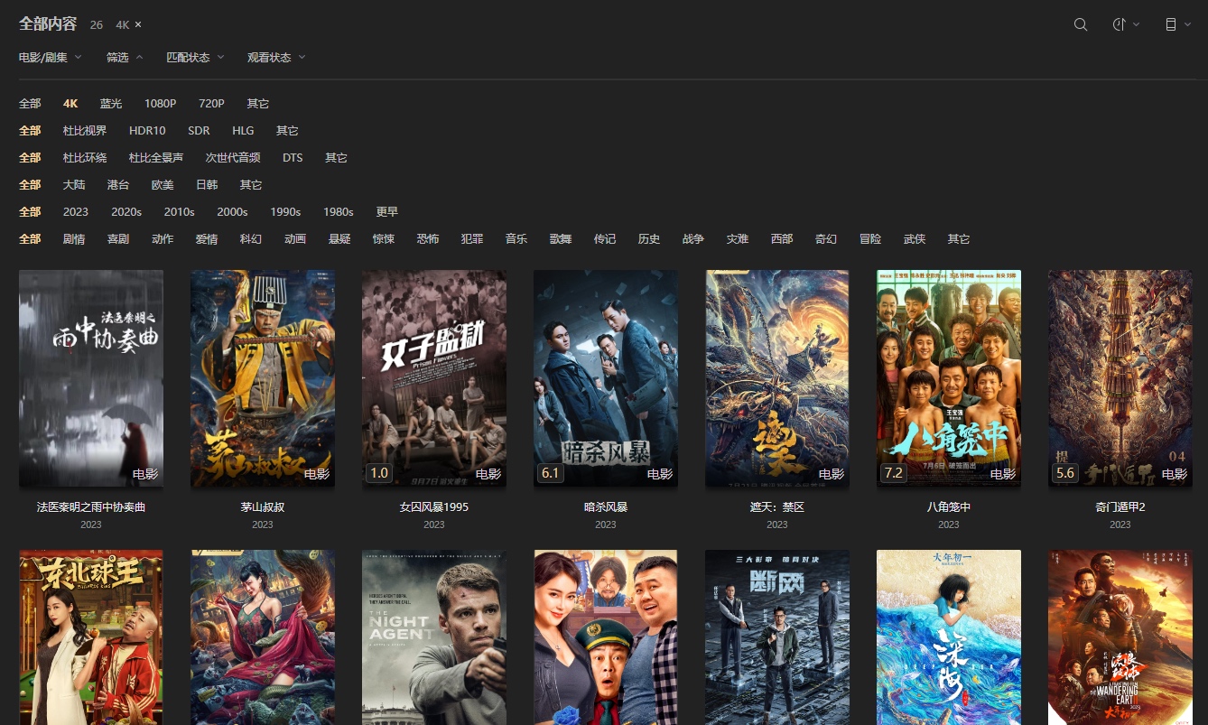Select the 2000s decade filter
This screenshot has width=1208, height=725.
click(232, 212)
